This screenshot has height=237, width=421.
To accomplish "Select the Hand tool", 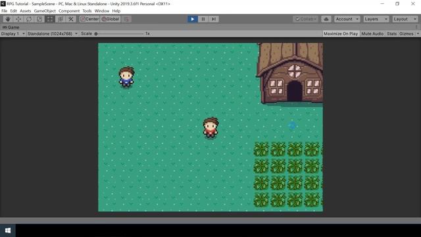I will tap(8, 19).
